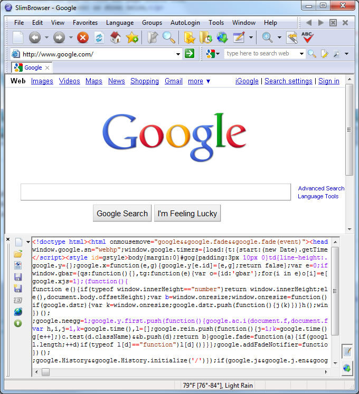Click the globe icon in source sidebar
This screenshot has width=359, height=394.
click(x=18, y=312)
